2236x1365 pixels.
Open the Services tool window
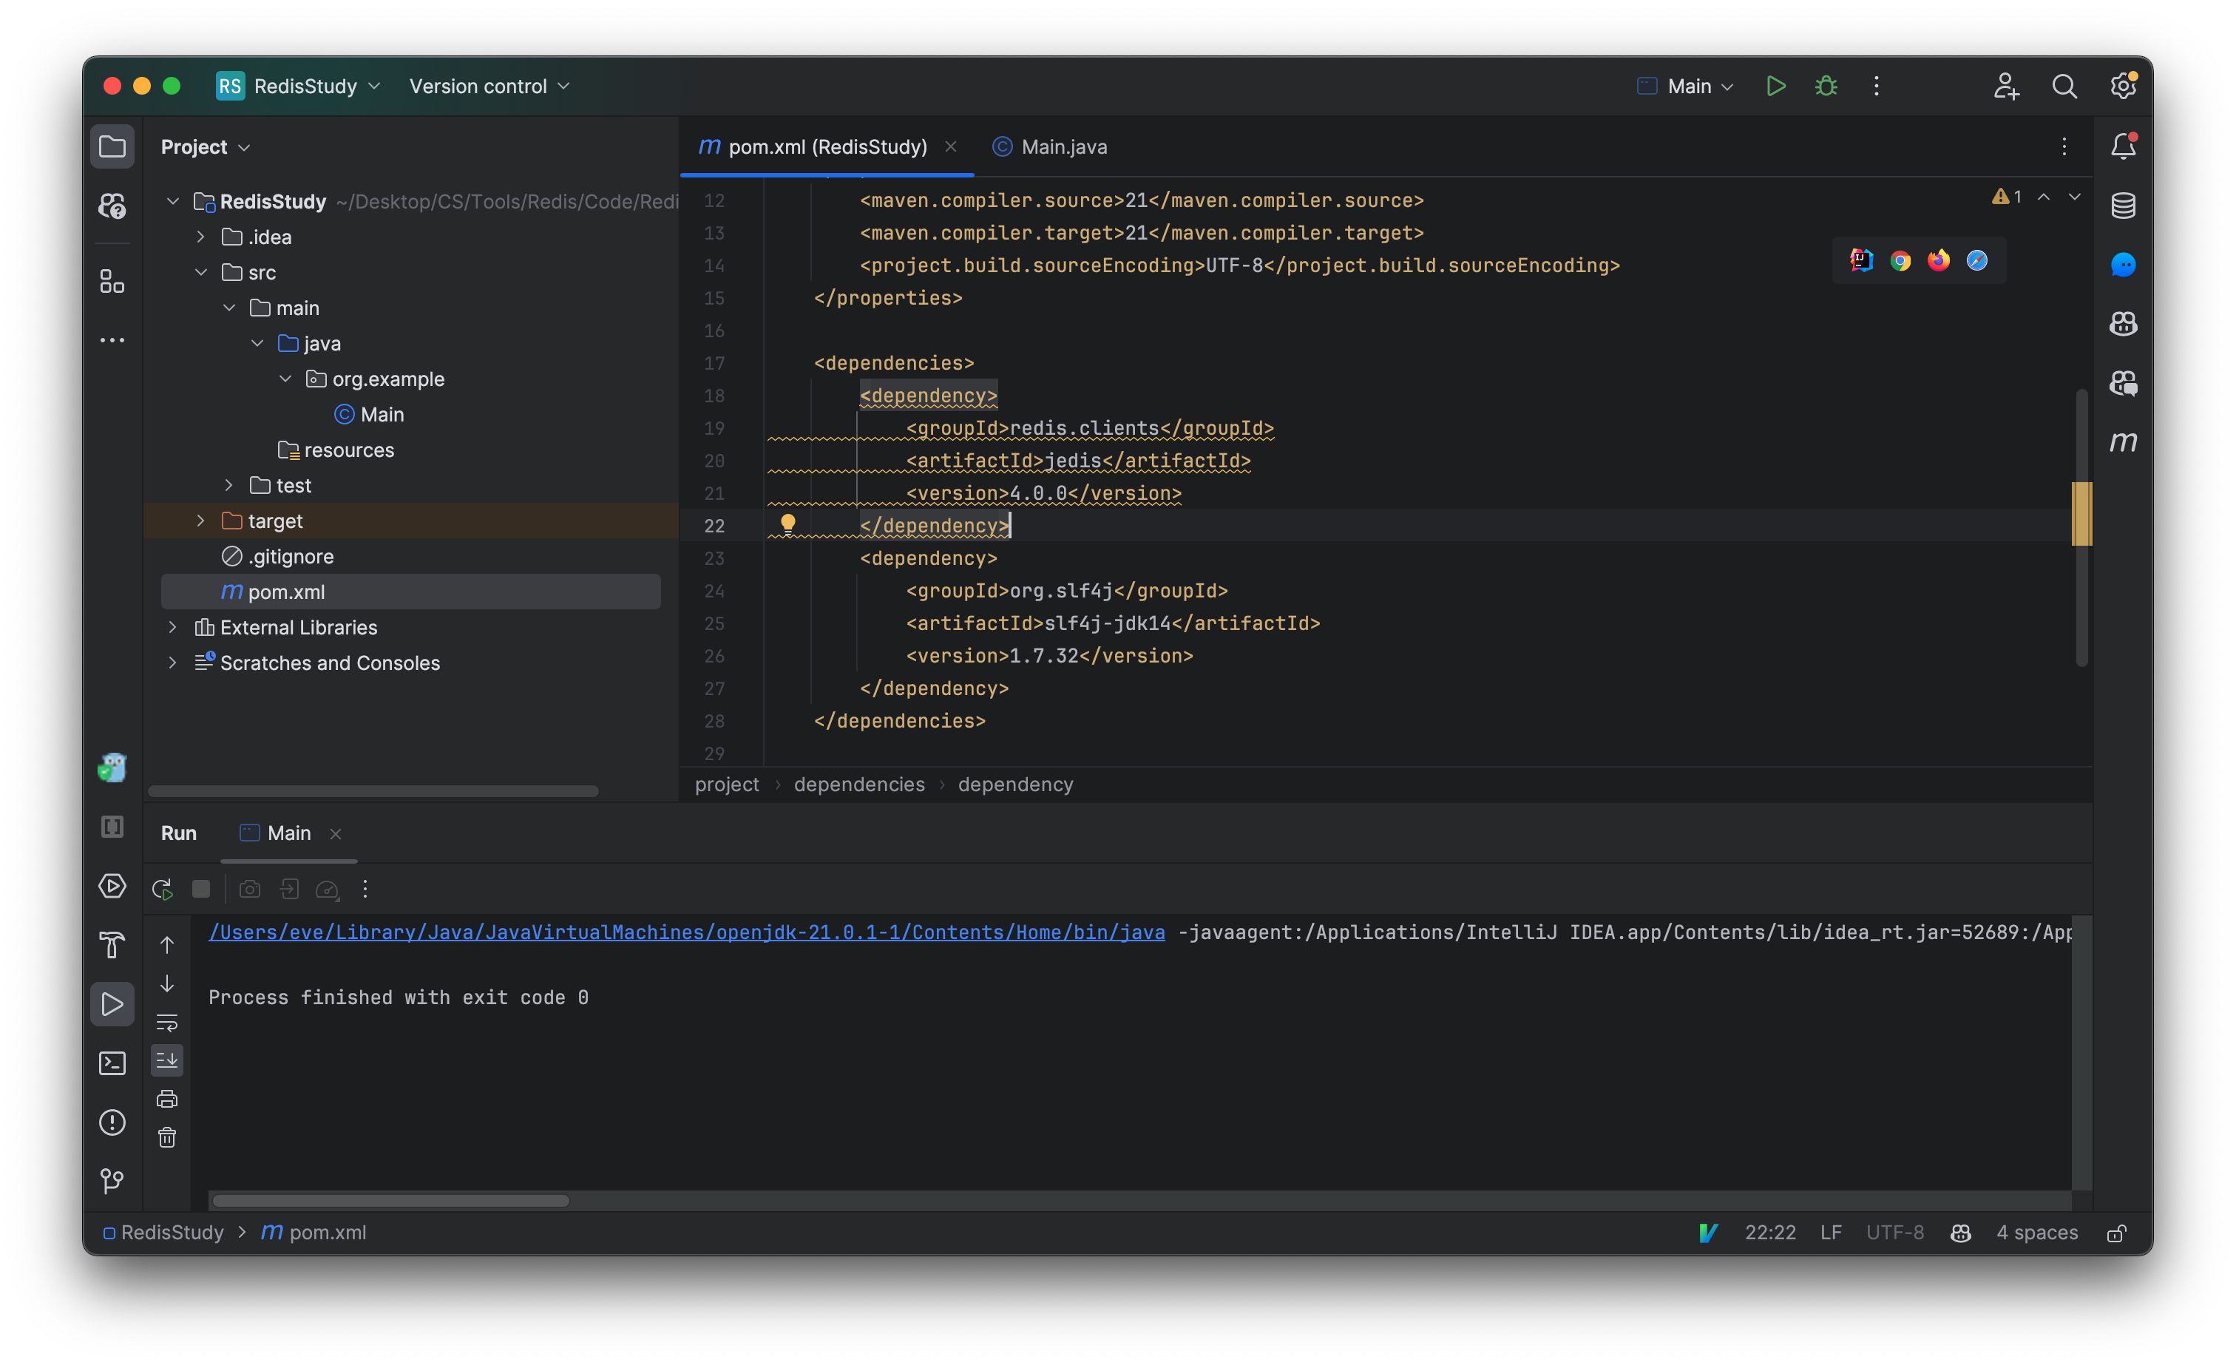coord(112,886)
